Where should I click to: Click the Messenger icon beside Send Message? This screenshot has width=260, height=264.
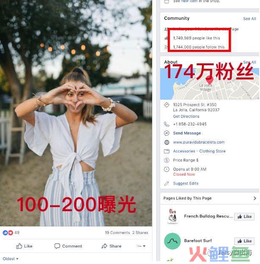click(167, 133)
